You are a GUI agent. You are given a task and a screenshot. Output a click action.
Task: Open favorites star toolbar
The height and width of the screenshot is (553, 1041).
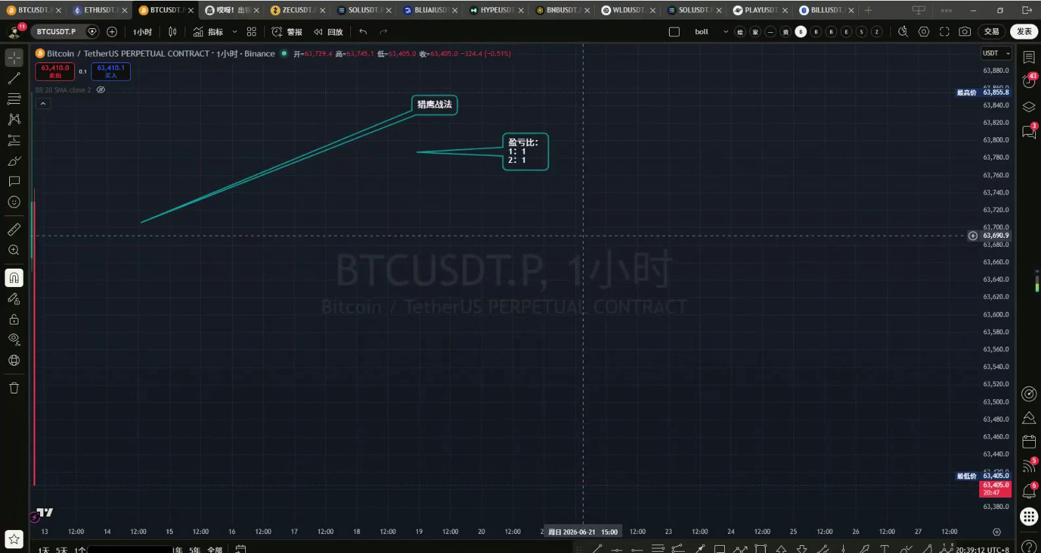tap(14, 539)
